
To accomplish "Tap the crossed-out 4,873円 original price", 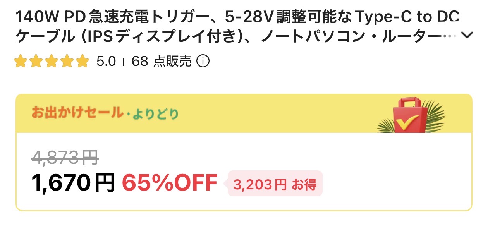I will click(x=65, y=158).
